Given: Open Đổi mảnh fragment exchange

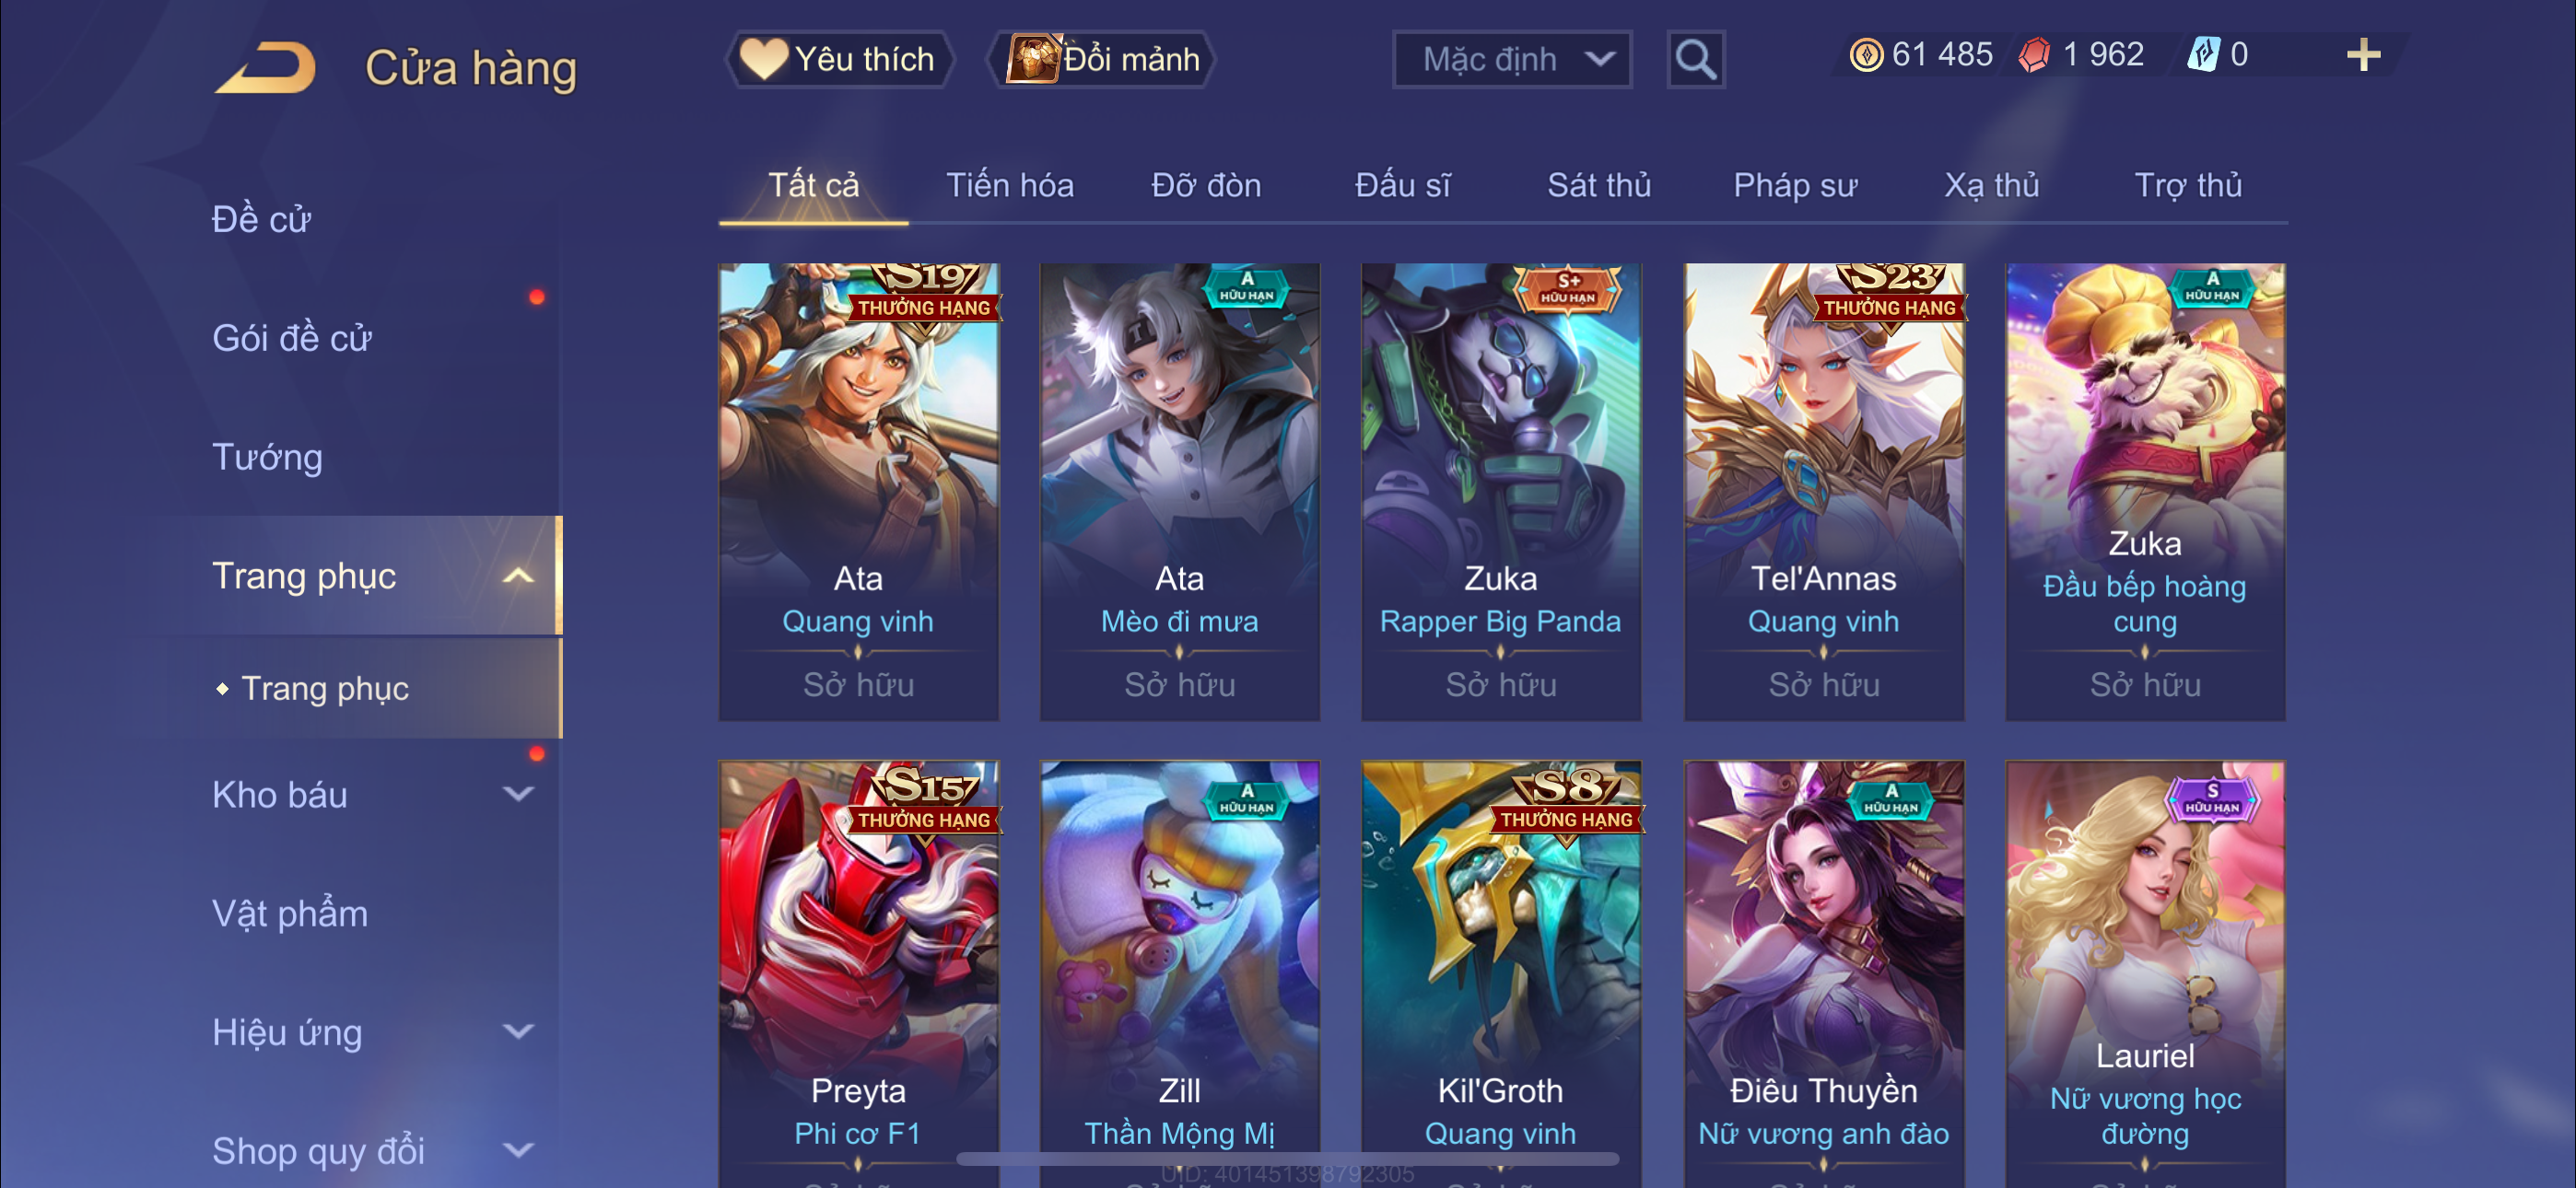Looking at the screenshot, I should (x=1101, y=59).
